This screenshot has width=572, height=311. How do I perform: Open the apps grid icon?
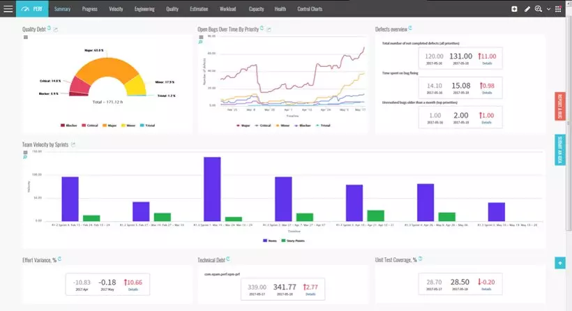(558, 9)
